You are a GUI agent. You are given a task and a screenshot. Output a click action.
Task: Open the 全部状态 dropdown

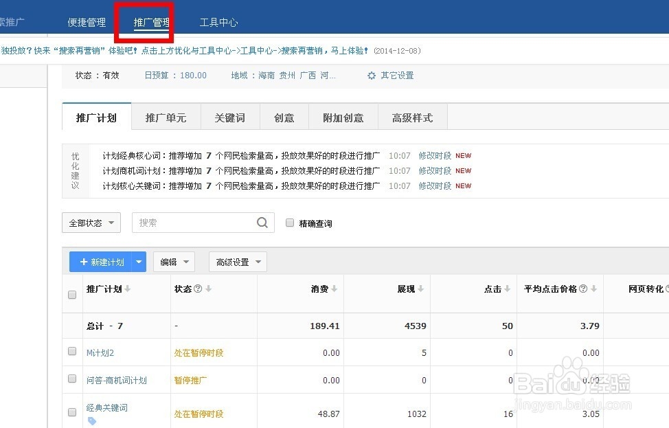[x=91, y=223]
